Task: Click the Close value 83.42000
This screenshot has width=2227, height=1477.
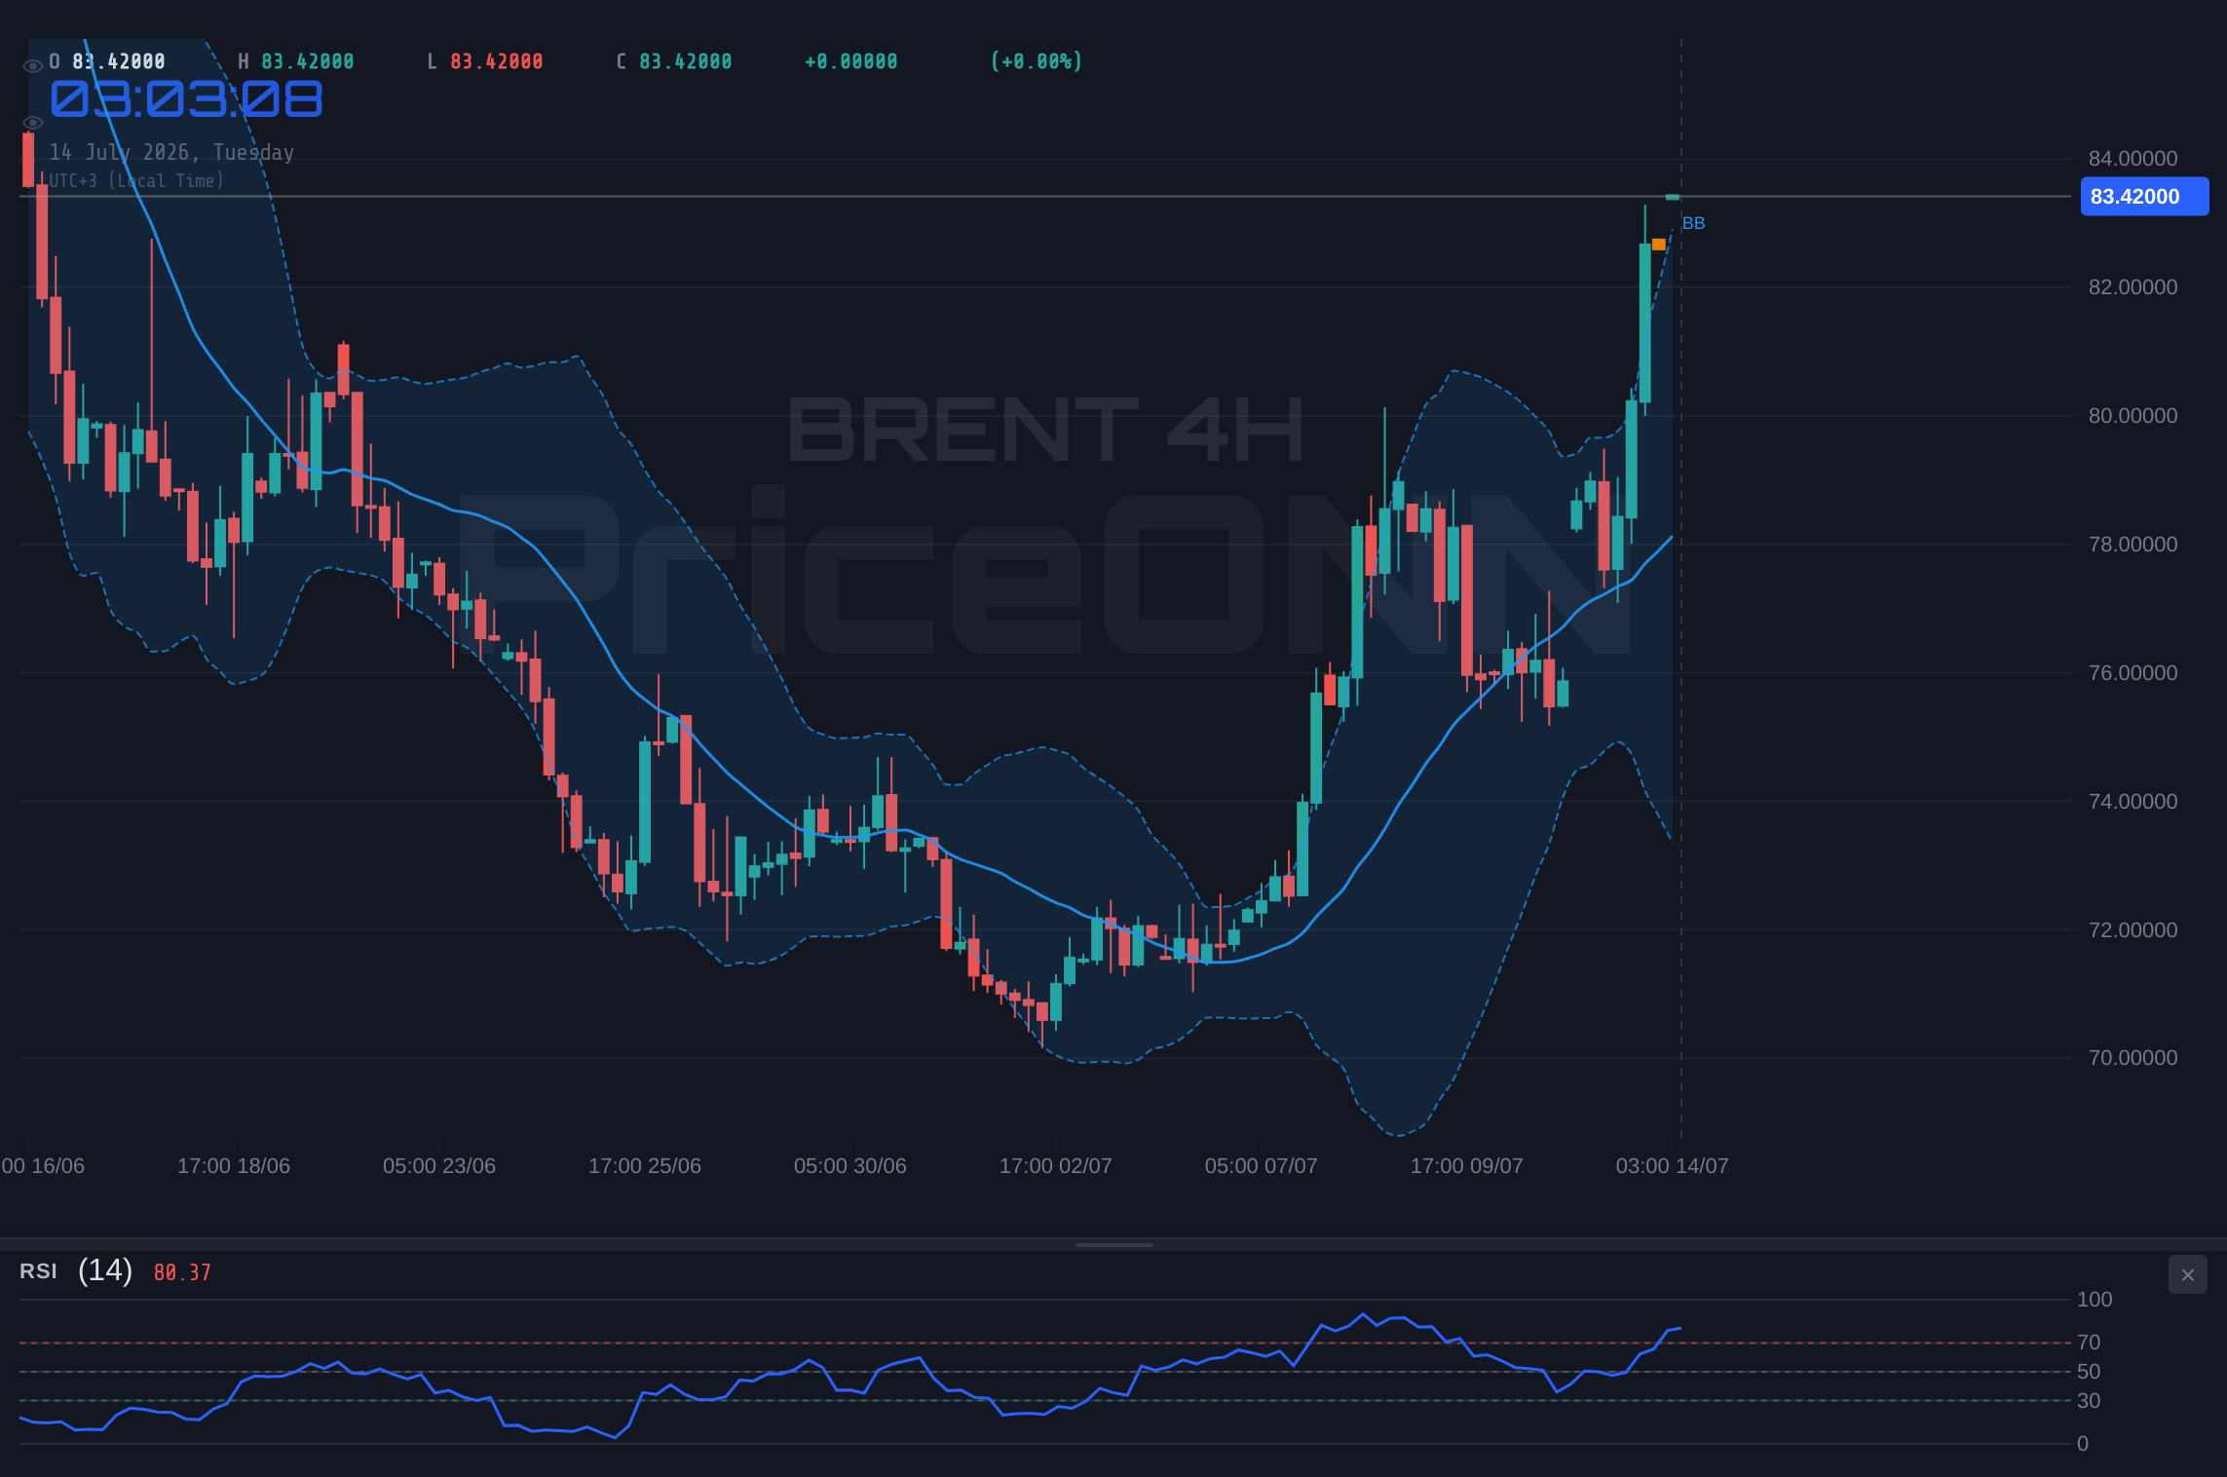Action: [x=686, y=61]
